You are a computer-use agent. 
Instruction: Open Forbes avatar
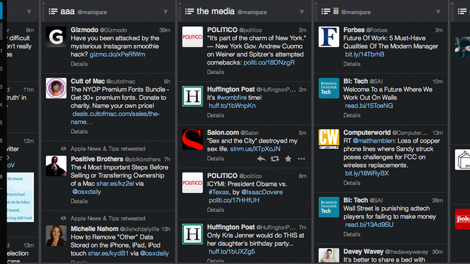click(x=329, y=37)
